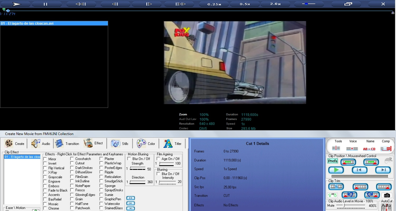This screenshot has height=211, width=396.
Task: Click the Motion Blurring Direction slider
Action: click(x=137, y=182)
